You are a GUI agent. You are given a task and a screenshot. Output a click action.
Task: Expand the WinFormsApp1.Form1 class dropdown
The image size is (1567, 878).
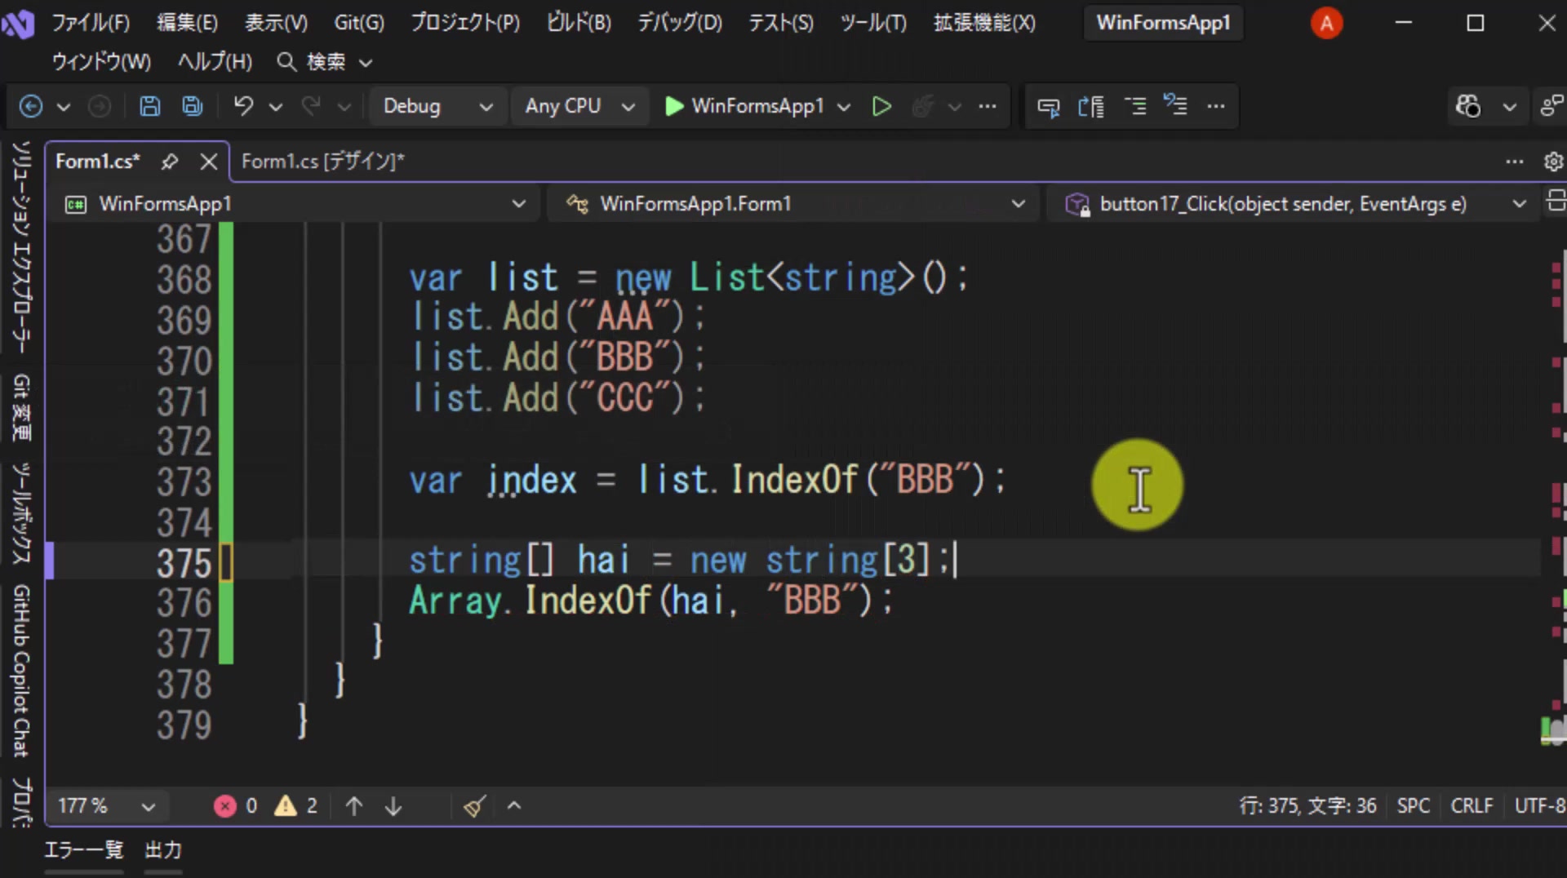[x=1019, y=204]
